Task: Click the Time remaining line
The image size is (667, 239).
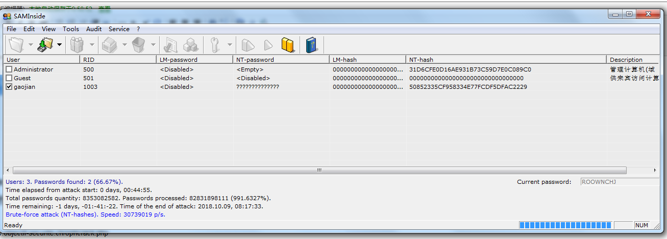Action: 135,206
